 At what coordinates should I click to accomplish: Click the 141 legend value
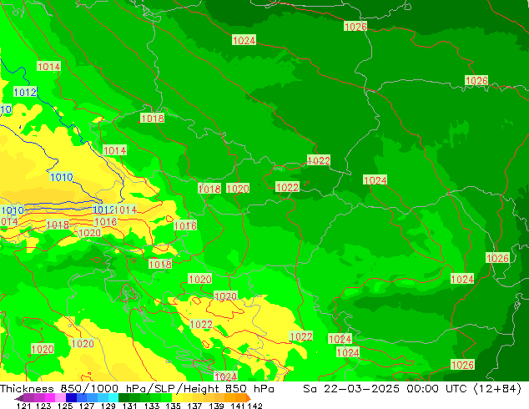(x=238, y=406)
